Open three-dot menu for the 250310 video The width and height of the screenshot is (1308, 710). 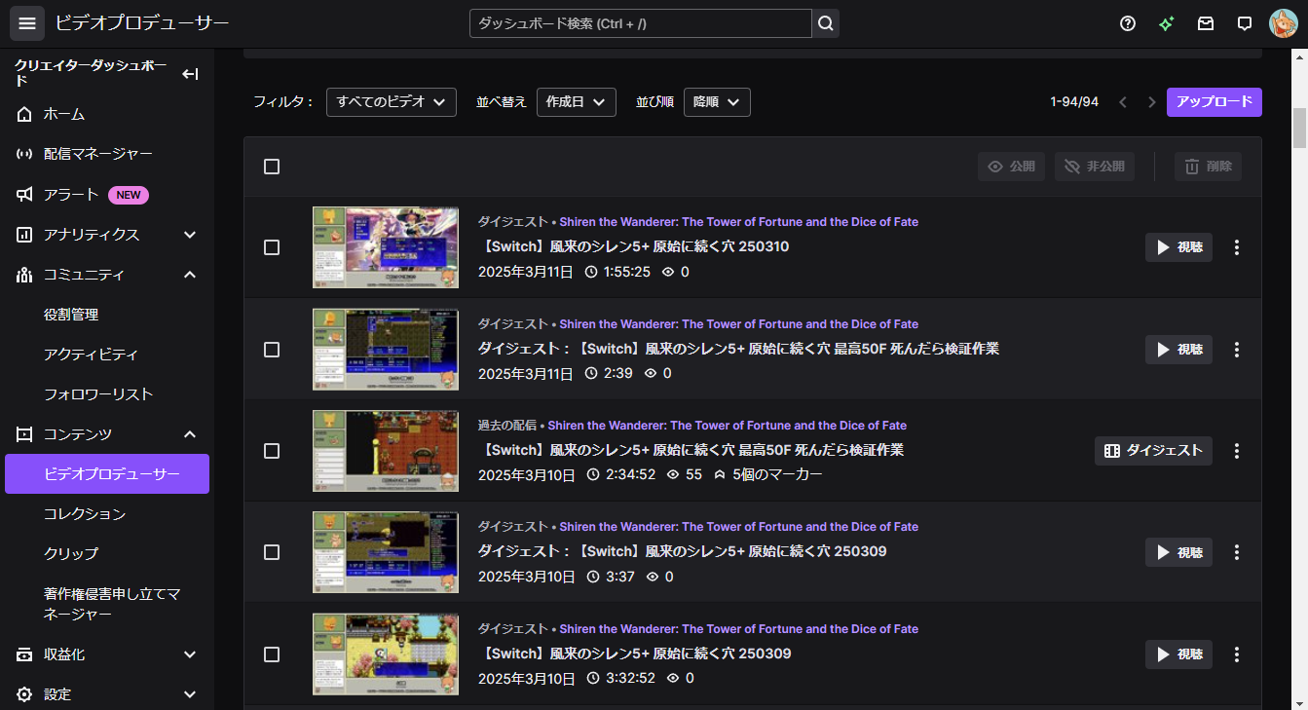[x=1237, y=247]
